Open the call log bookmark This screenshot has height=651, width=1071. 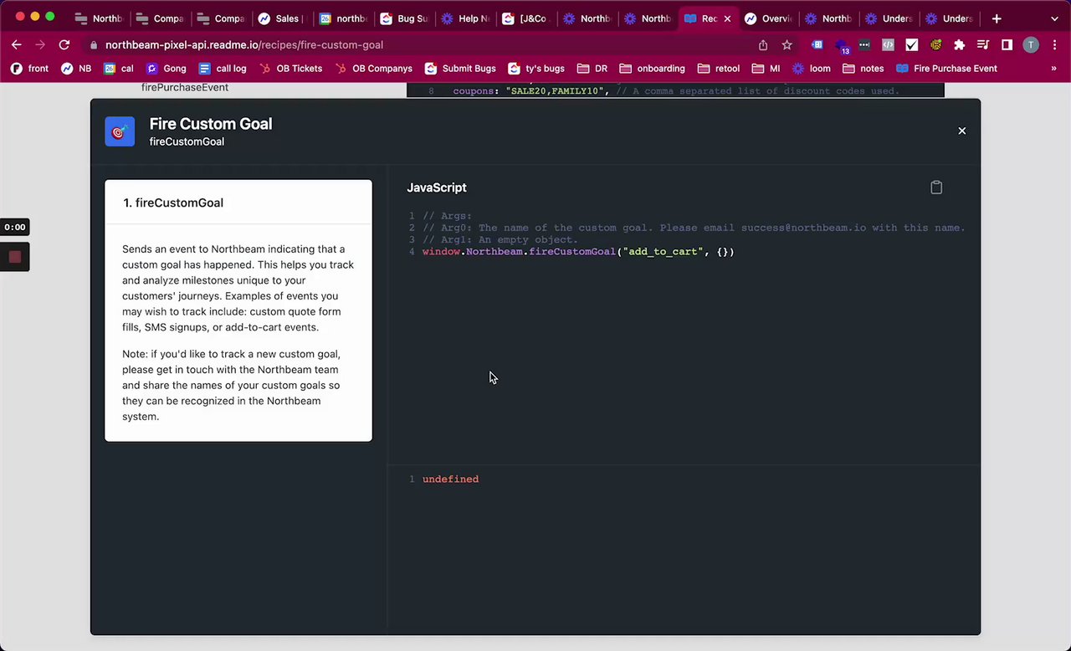(x=223, y=69)
